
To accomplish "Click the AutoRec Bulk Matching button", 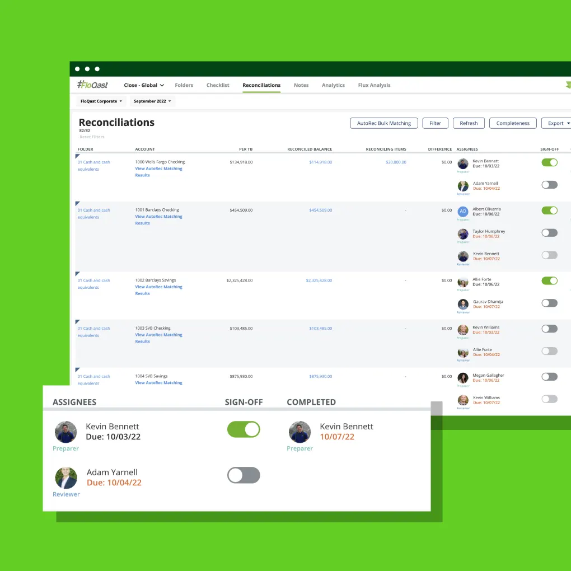I will pos(384,123).
